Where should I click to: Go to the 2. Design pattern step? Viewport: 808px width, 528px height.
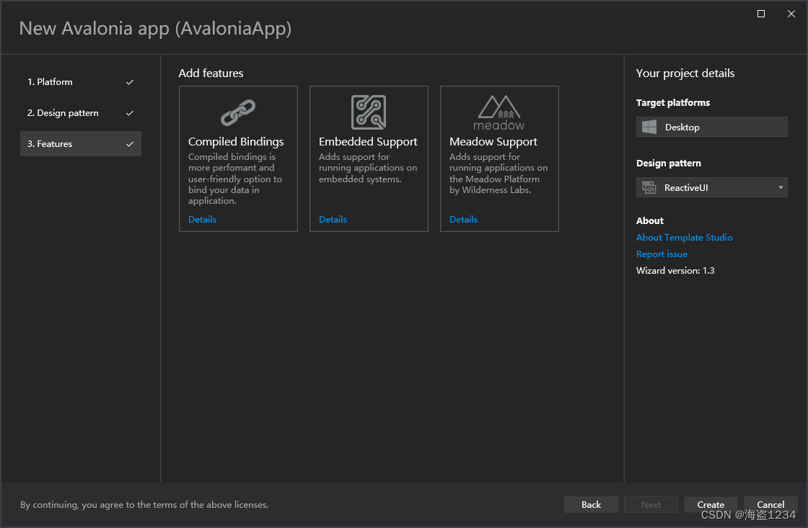(80, 113)
